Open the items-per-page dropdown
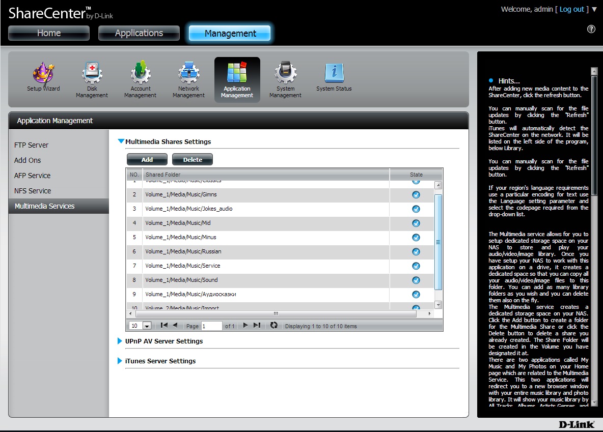 147,326
